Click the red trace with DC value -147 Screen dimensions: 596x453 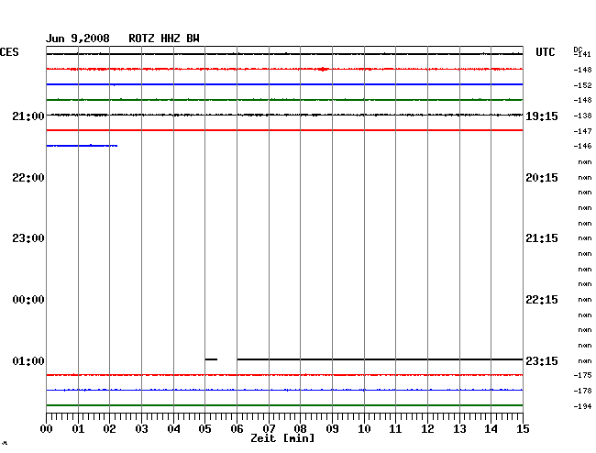284,130
